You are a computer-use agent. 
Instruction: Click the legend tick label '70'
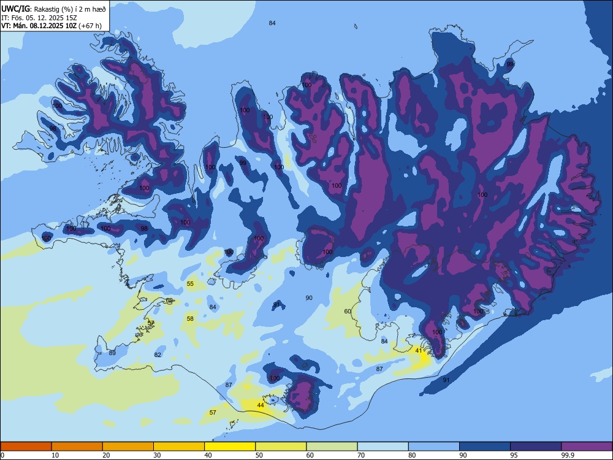pos(361,455)
